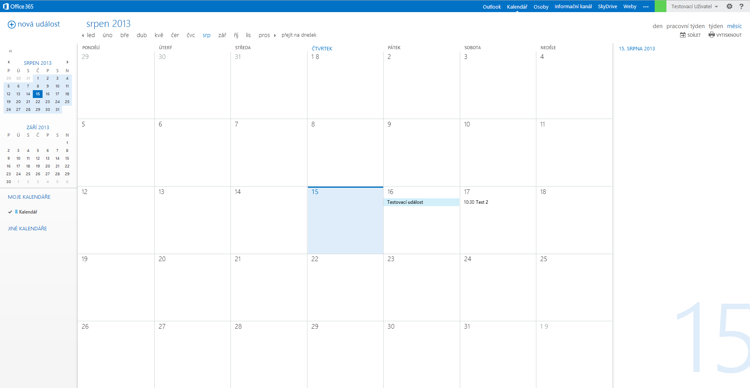Open the settings gear icon
The image size is (750, 388).
coord(729,6)
